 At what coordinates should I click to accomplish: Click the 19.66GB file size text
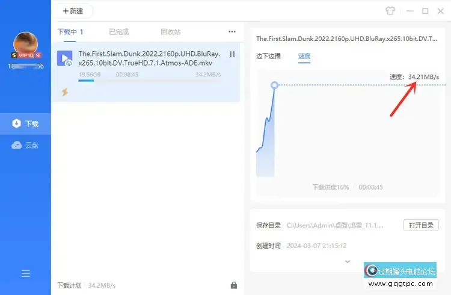click(90, 75)
